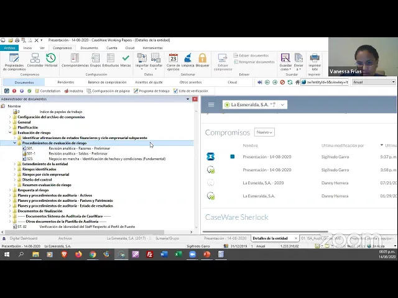This screenshot has height=298, width=398.
Task: Click the horizontal scrollbar of document manager
Action: pos(85,232)
